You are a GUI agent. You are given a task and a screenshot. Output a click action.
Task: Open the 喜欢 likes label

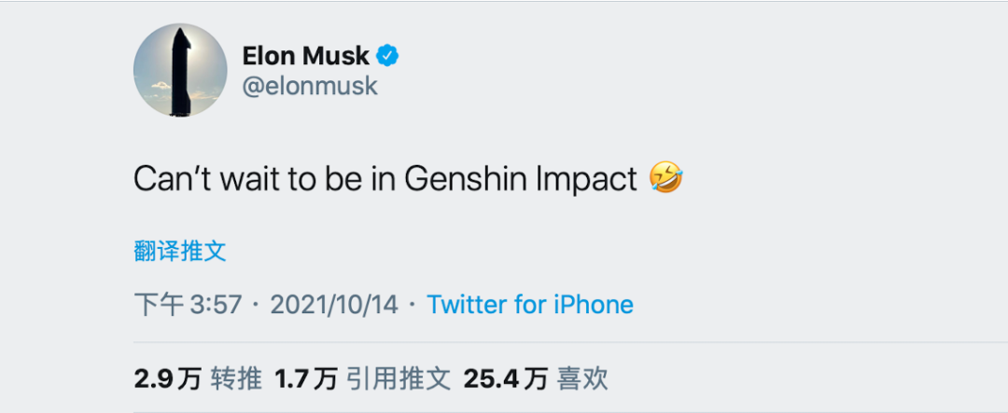coord(582,378)
